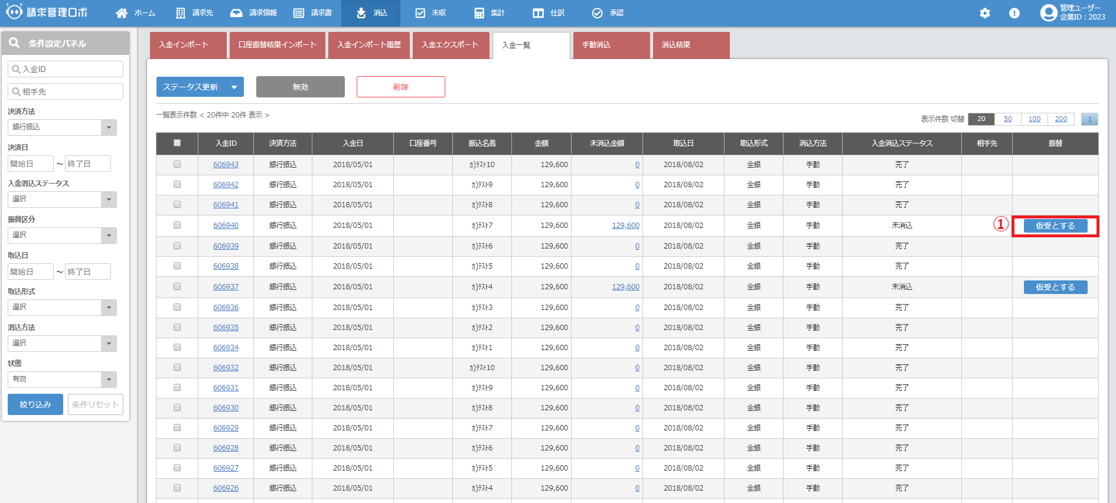Image resolution: width=1116 pixels, height=503 pixels.
Task: Click the 無効 button
Action: tap(301, 87)
